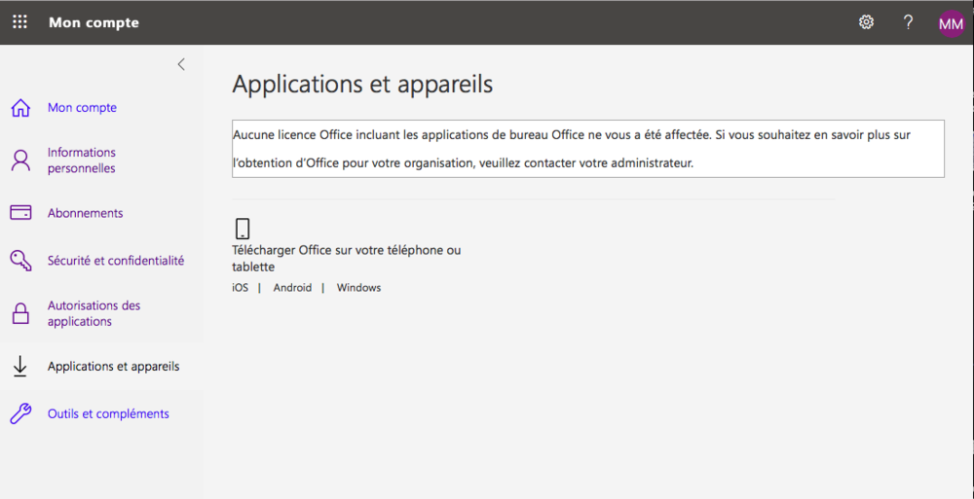Click the phone icon above Télécharger Office
Viewport: 974px width, 499px height.
[243, 229]
